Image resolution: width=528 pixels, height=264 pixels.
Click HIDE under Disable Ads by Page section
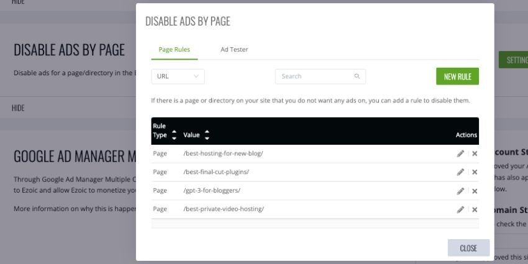point(18,107)
